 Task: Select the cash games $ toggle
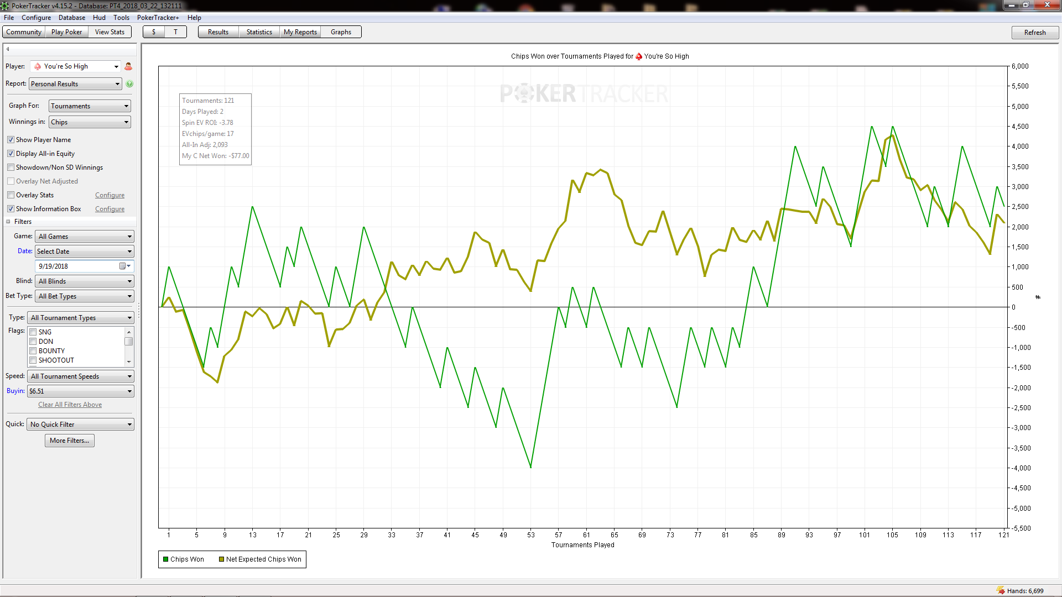click(154, 32)
